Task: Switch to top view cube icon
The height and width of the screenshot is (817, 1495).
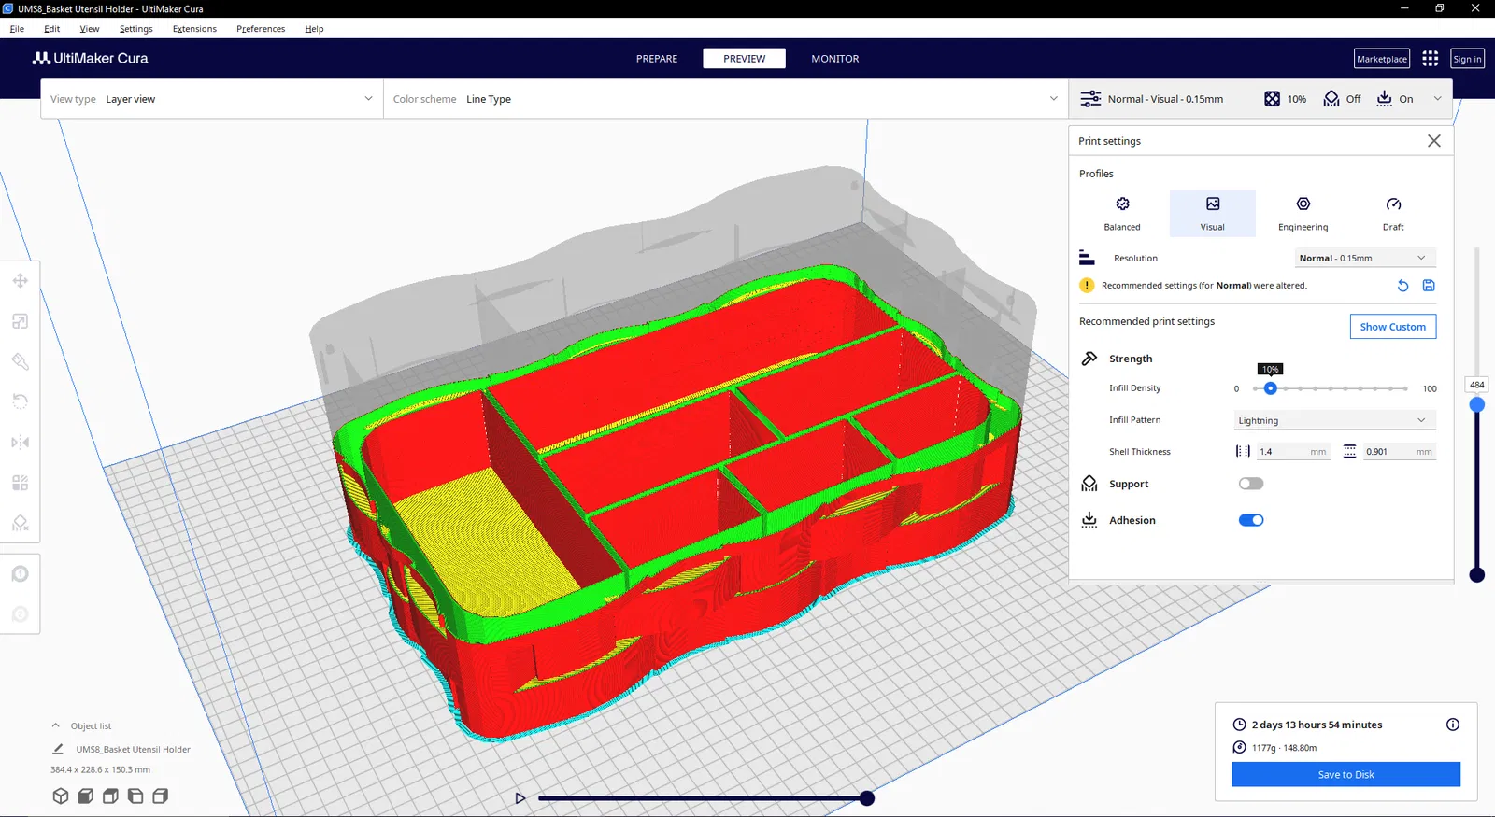Action: (x=110, y=796)
